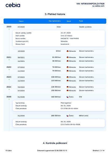Screen dimensions: 110x155
Task: Click the Stav tachometru column header
Action: (54, 21)
